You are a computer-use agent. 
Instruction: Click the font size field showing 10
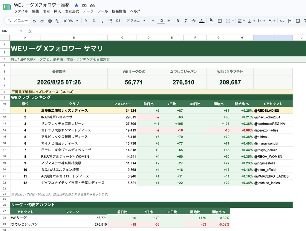coord(161,21)
